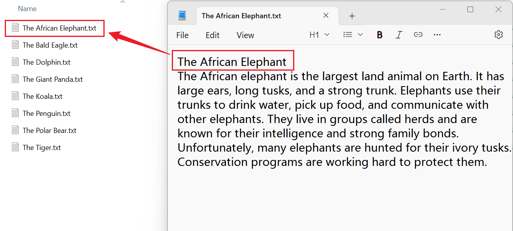This screenshot has width=513, height=231.
Task: Select The Bald Eagle.txt file
Action: [50, 45]
